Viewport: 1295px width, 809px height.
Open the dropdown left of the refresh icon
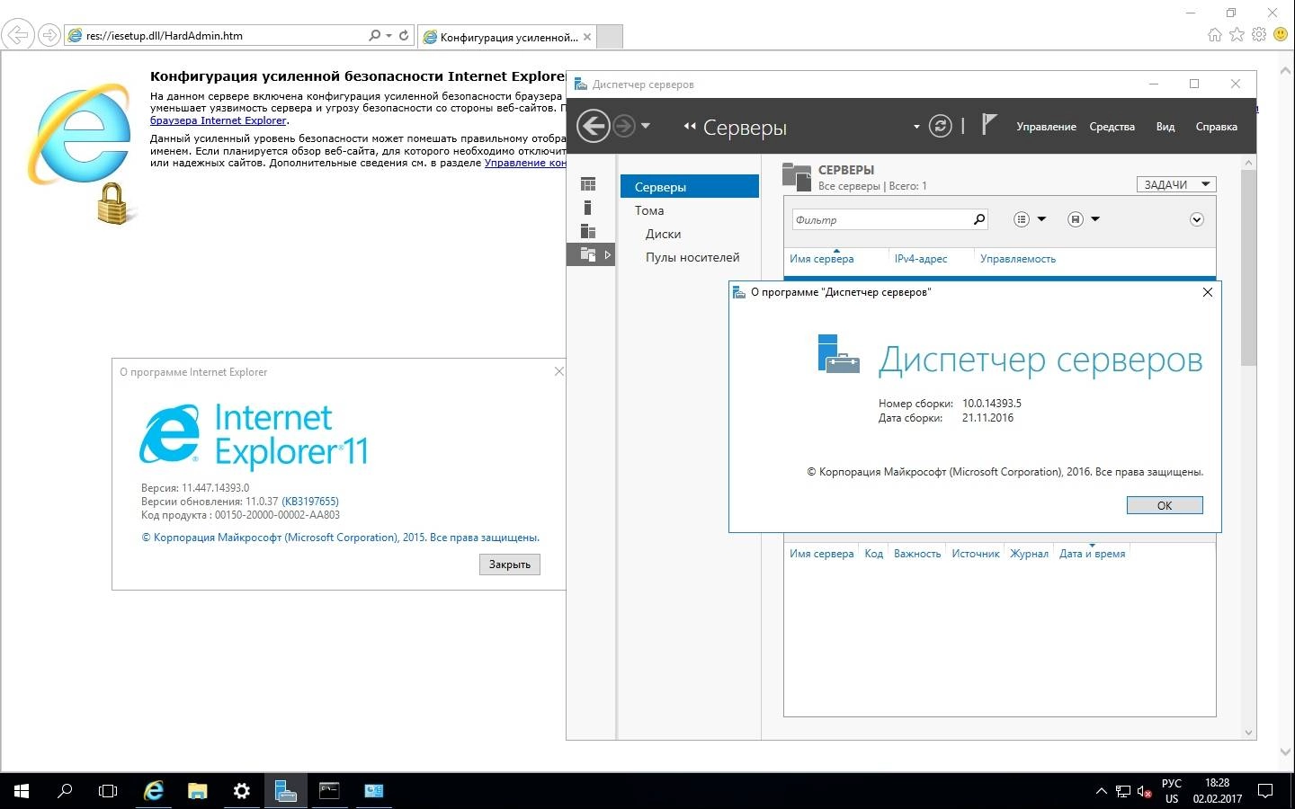(916, 127)
